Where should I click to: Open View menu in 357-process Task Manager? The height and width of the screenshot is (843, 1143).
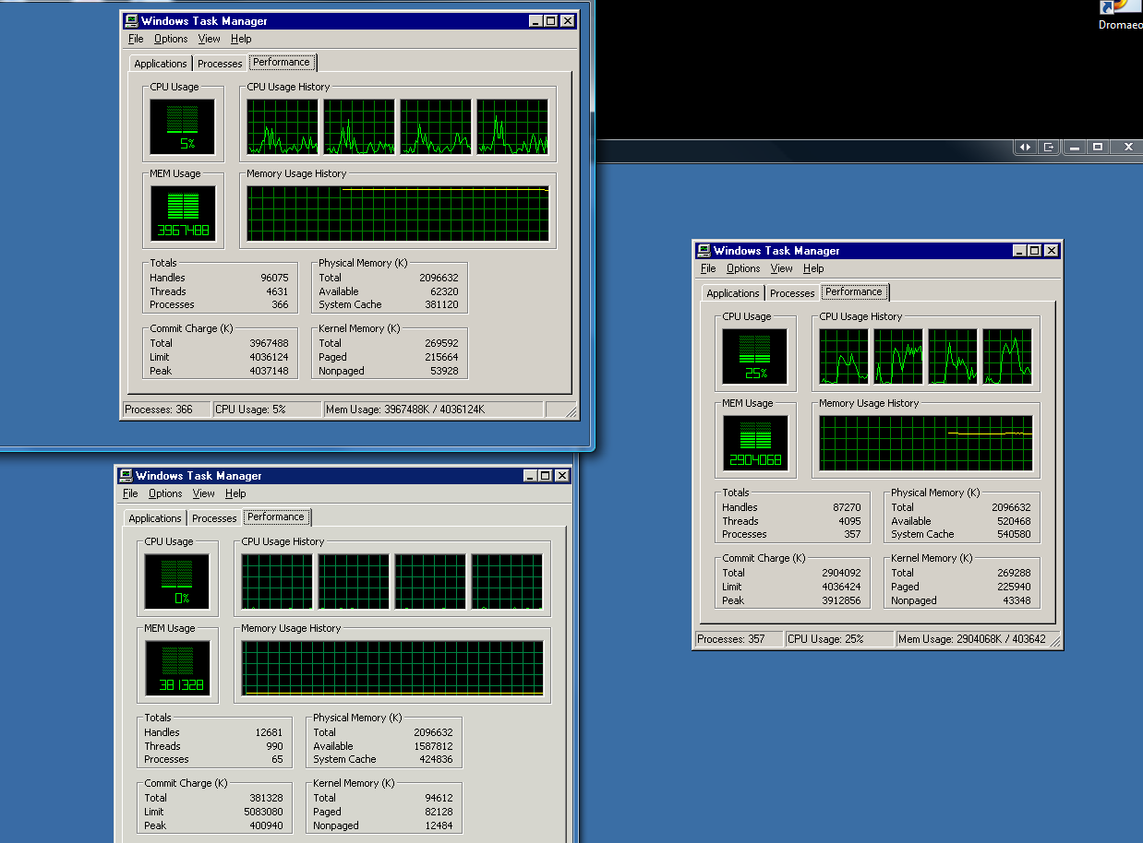782,268
